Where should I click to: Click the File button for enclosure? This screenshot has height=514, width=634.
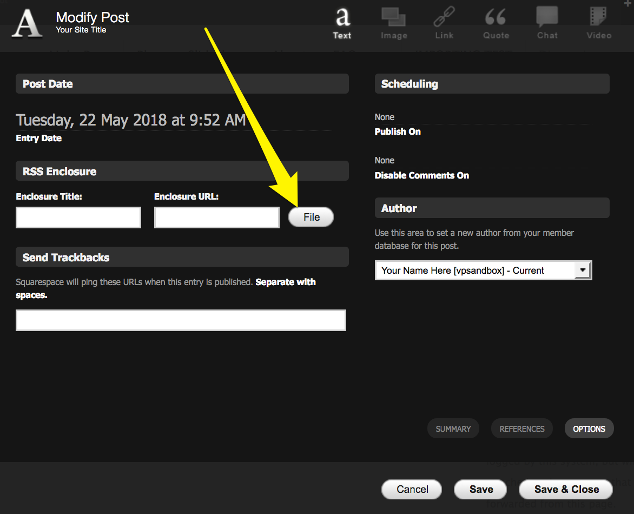coord(311,217)
